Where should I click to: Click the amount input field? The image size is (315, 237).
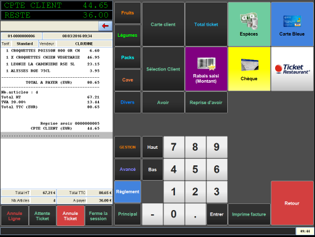point(50,26)
